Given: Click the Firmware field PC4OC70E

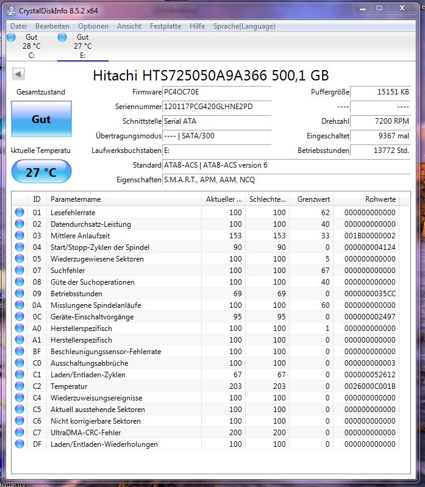Looking at the screenshot, I should pos(216,92).
